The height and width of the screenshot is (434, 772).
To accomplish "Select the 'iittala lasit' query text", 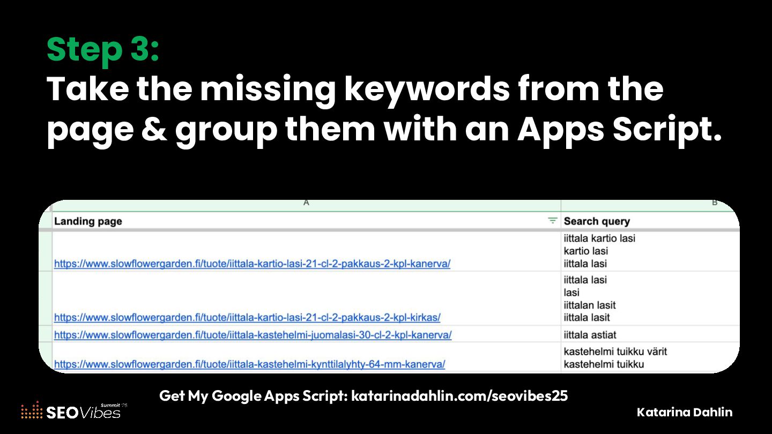I will (x=587, y=317).
